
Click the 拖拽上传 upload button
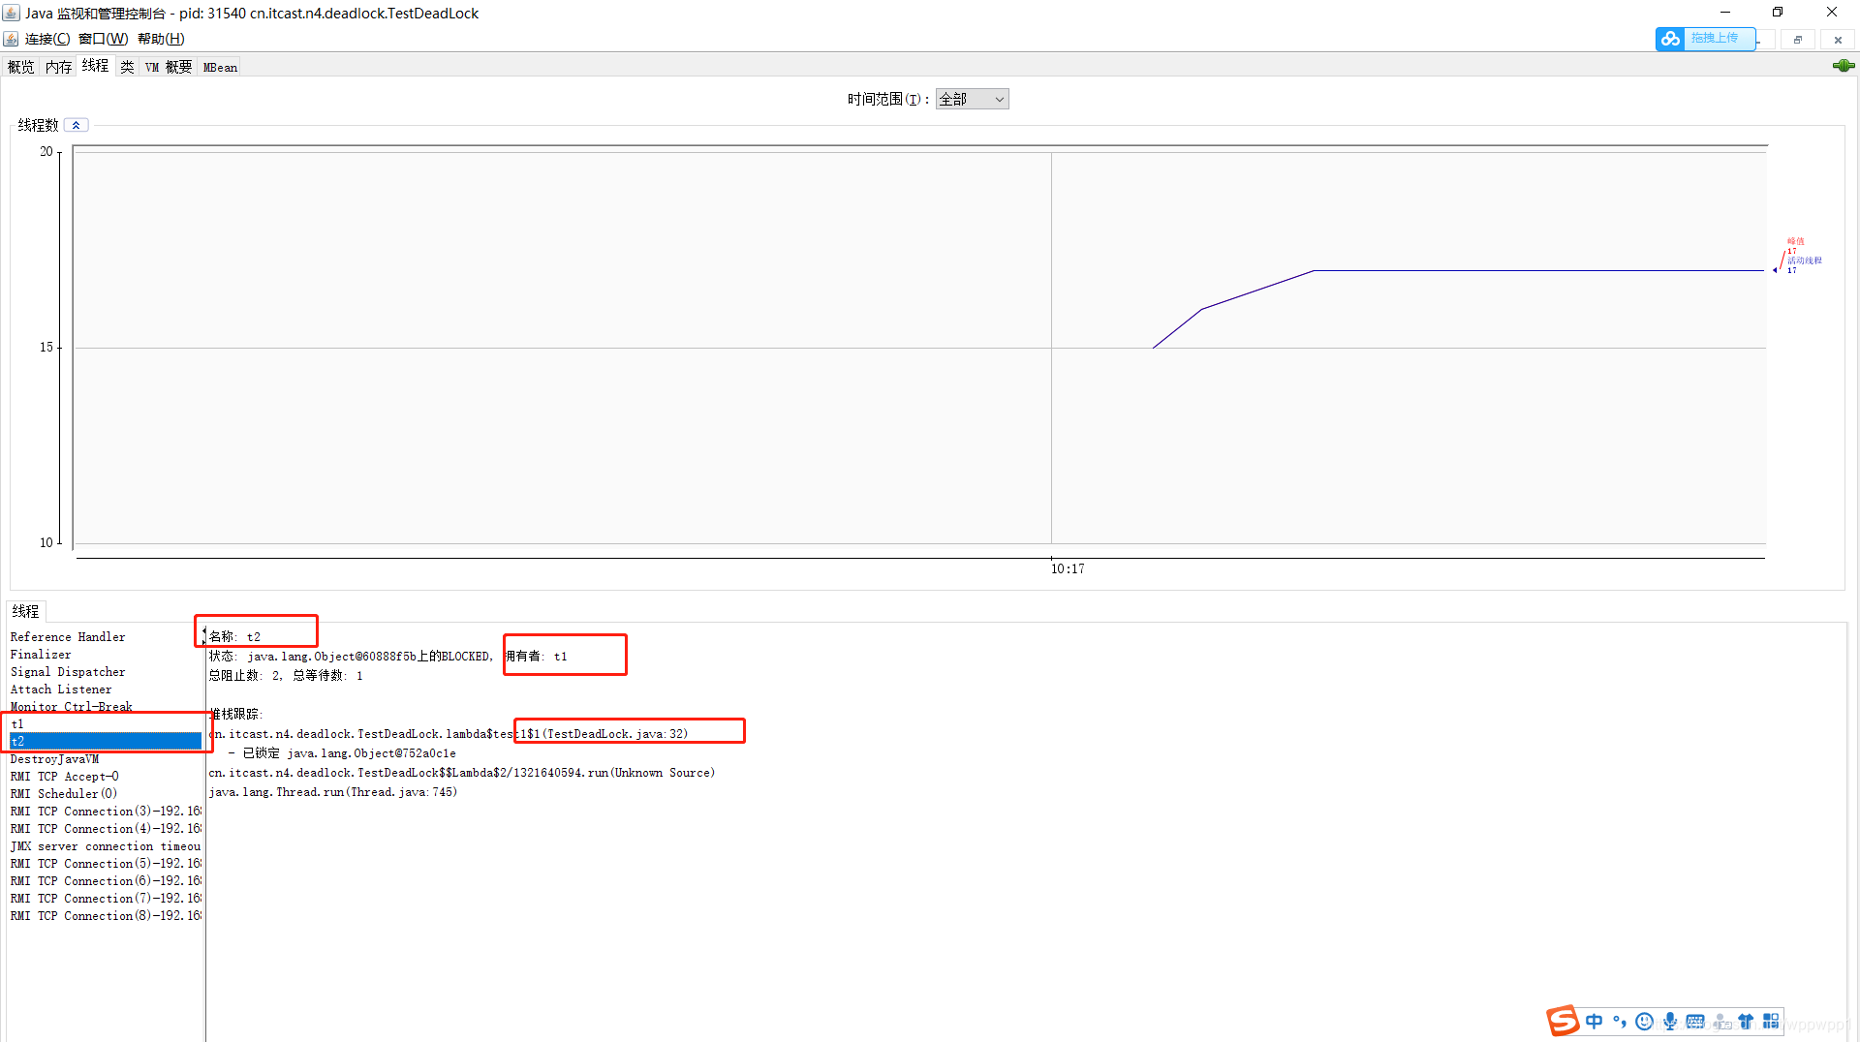coord(1716,39)
